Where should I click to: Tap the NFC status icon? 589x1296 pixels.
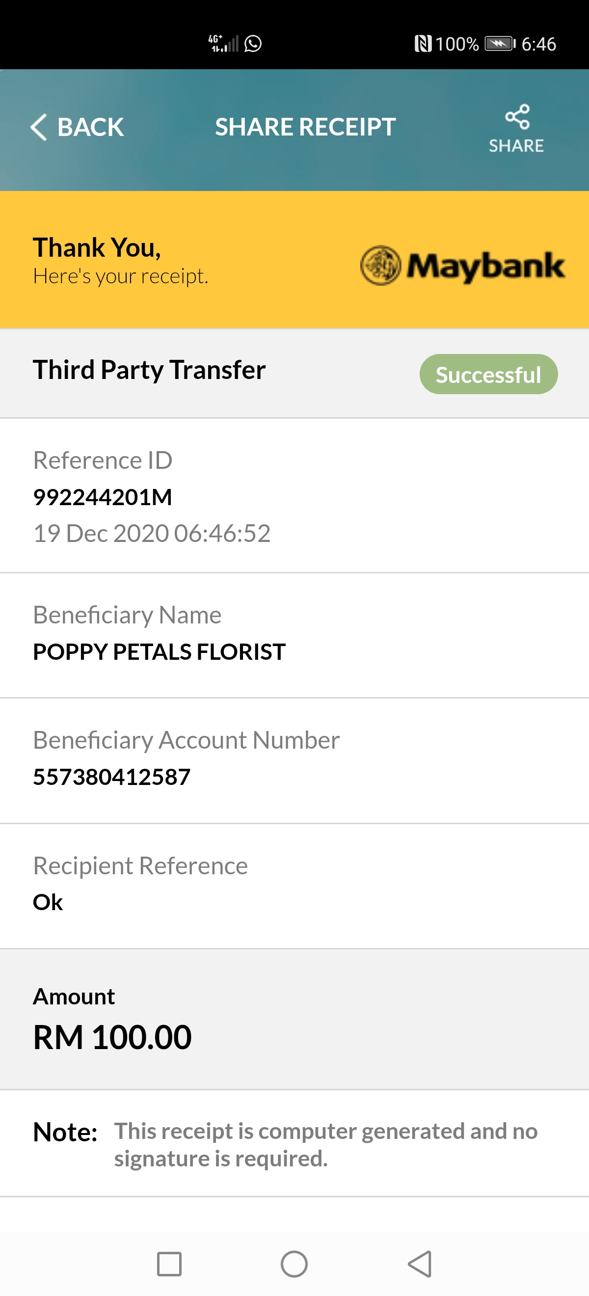point(423,44)
